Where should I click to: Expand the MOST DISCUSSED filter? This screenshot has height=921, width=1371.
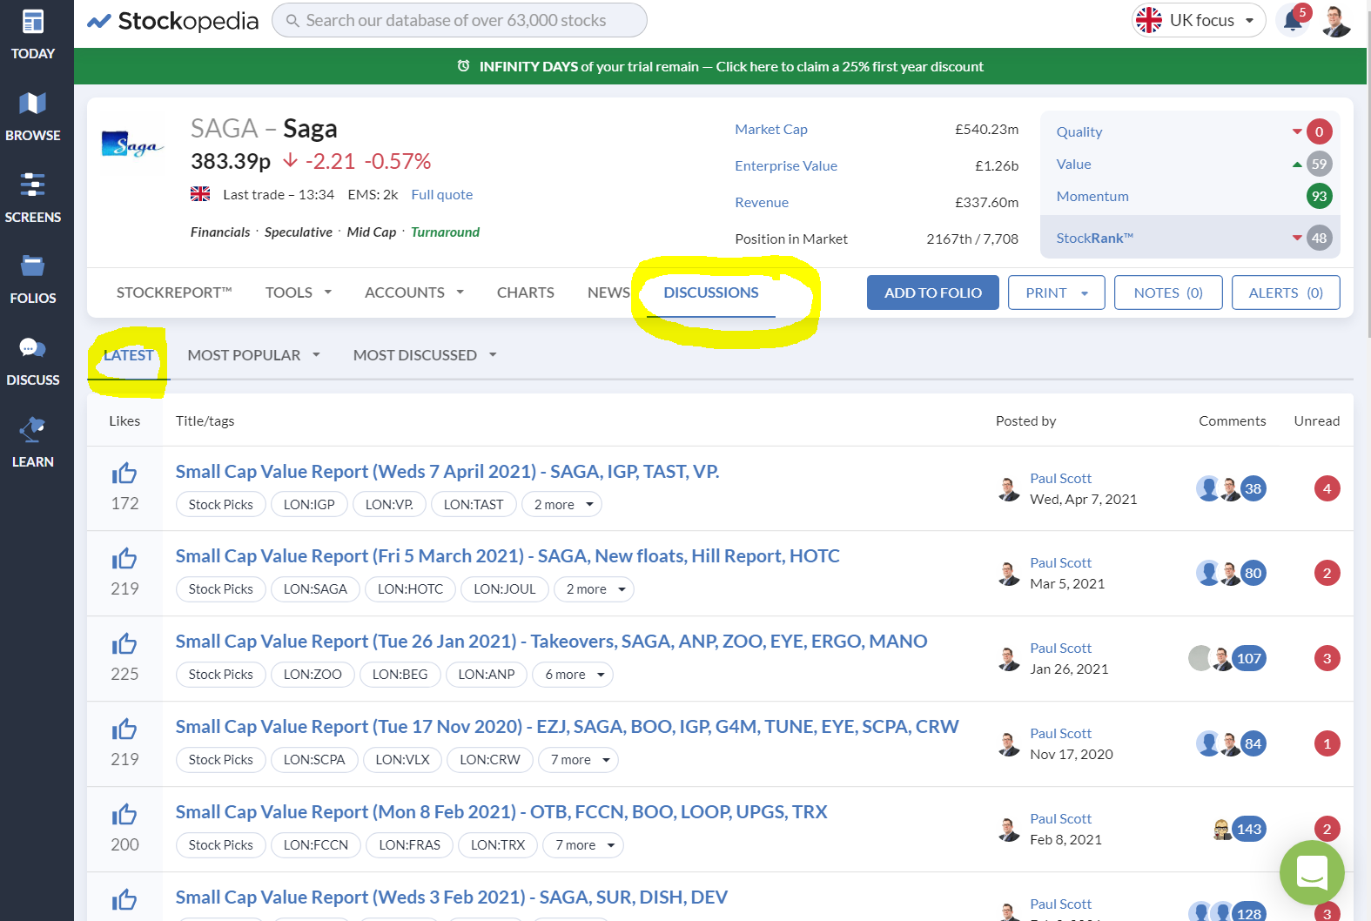425,355
